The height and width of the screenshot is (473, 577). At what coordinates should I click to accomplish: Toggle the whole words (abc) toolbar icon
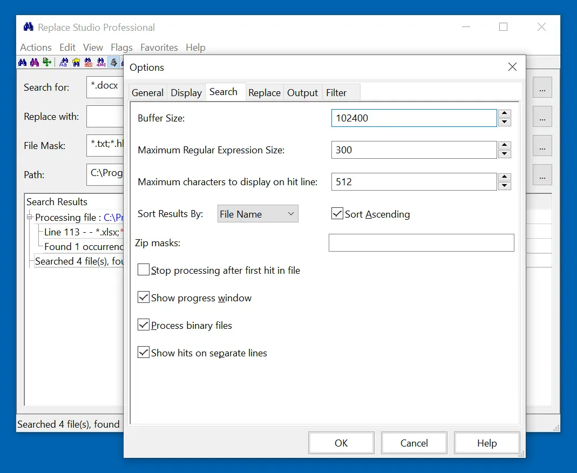[89, 62]
